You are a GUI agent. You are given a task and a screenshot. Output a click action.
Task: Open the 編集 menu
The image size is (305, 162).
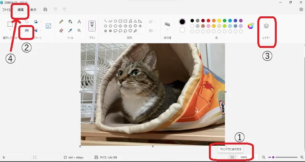click(x=21, y=10)
